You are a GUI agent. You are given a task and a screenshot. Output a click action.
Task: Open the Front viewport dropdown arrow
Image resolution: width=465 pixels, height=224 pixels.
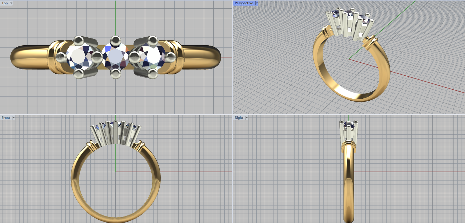coord(13,118)
